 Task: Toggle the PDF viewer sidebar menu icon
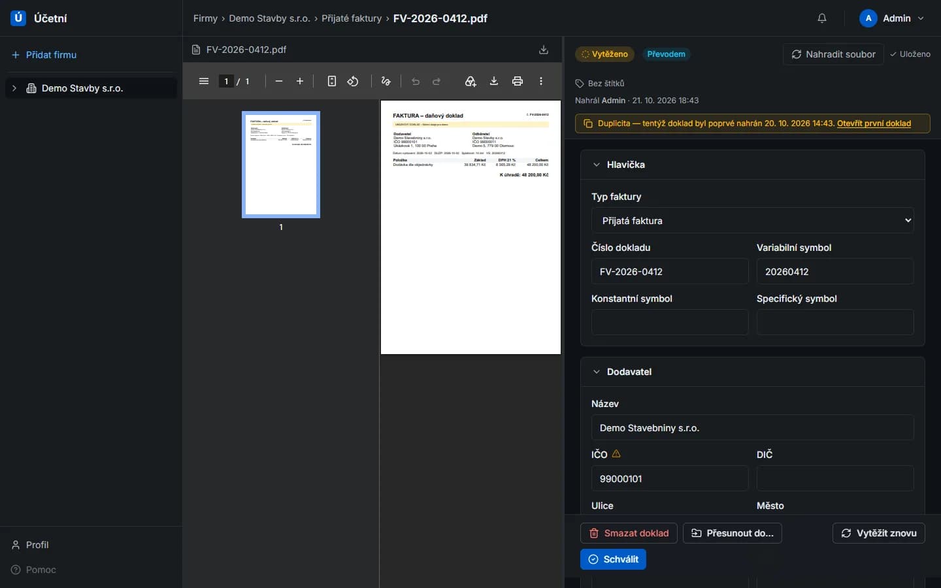coord(204,81)
